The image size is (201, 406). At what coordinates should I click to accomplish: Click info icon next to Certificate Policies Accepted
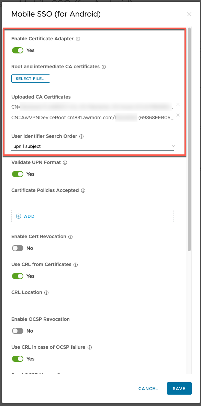pos(83,191)
